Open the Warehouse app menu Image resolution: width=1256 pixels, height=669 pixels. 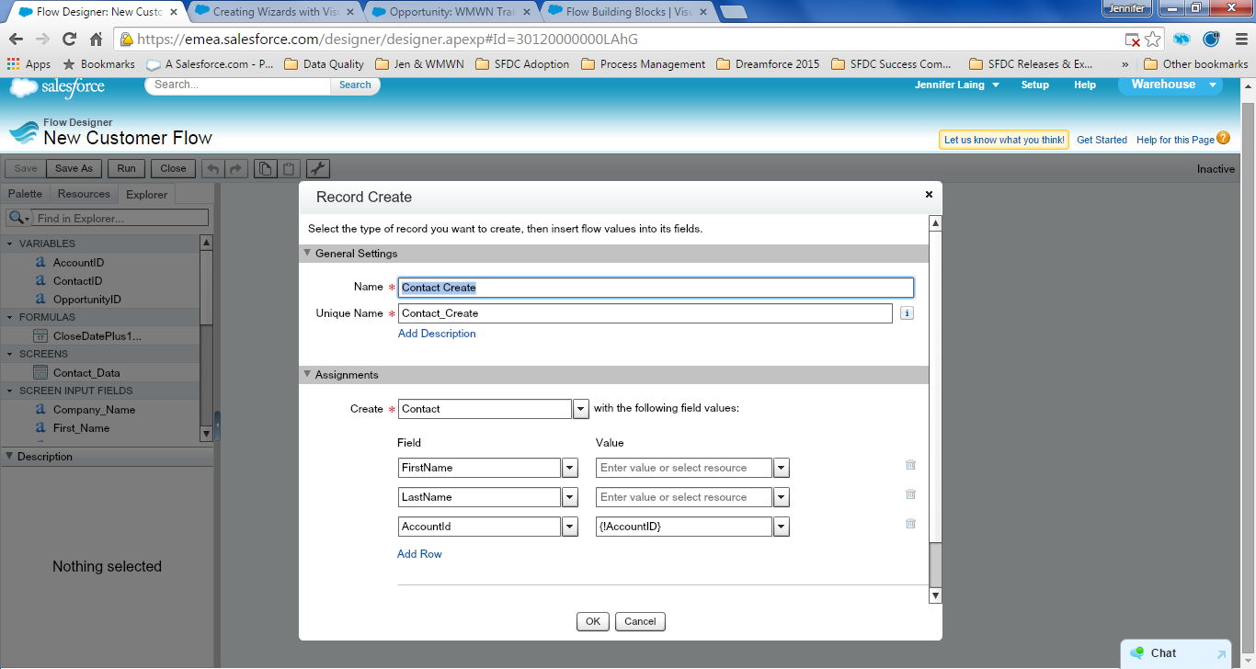click(1170, 85)
